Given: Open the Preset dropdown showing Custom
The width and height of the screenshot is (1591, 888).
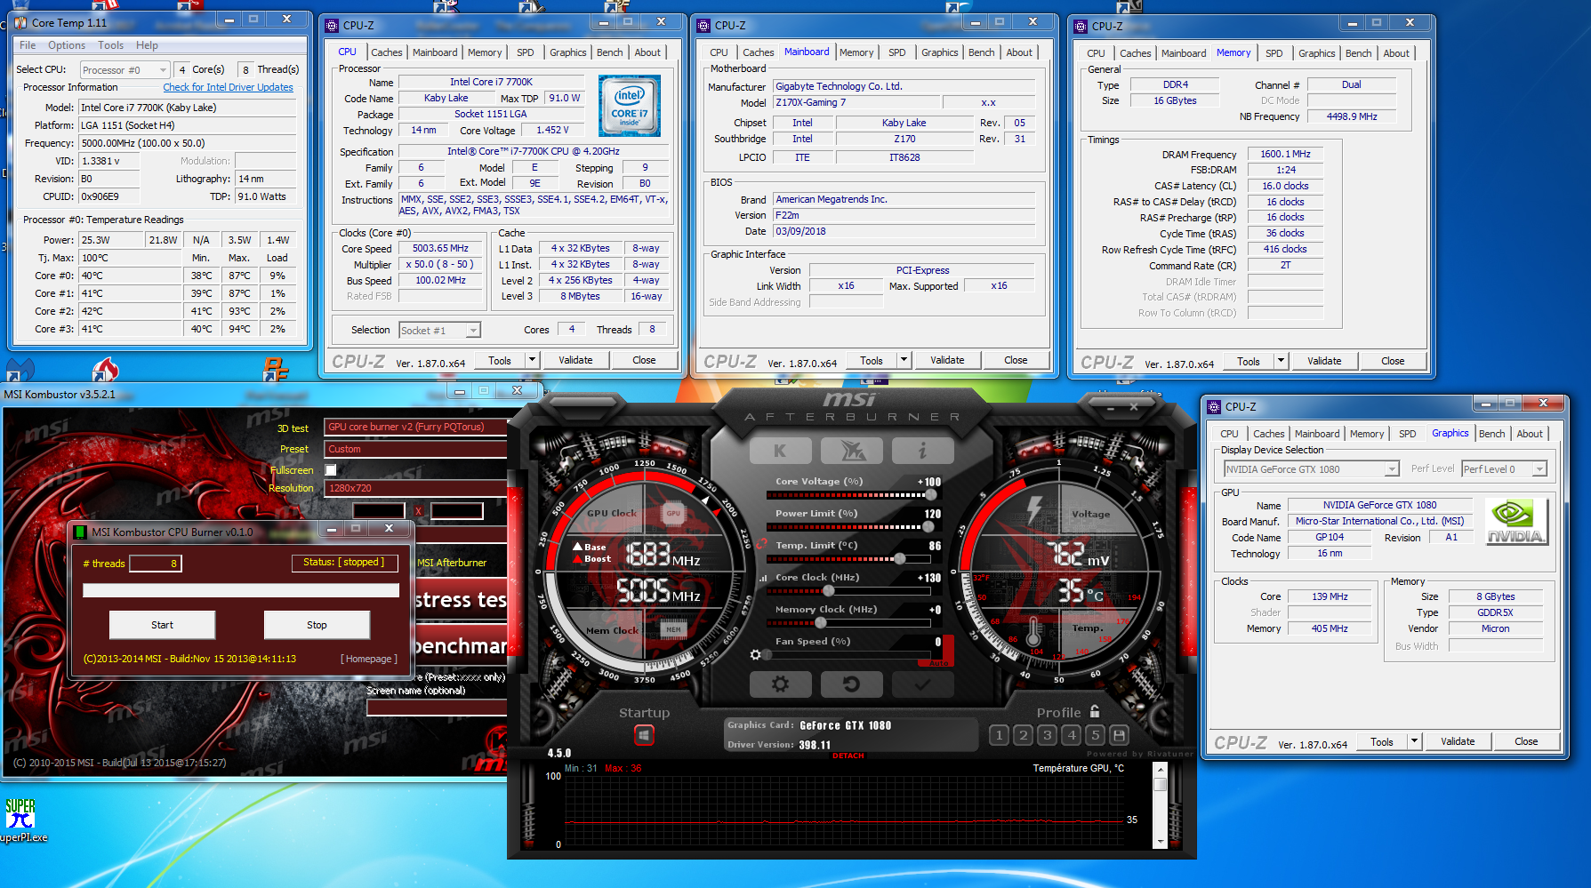Looking at the screenshot, I should 415,450.
